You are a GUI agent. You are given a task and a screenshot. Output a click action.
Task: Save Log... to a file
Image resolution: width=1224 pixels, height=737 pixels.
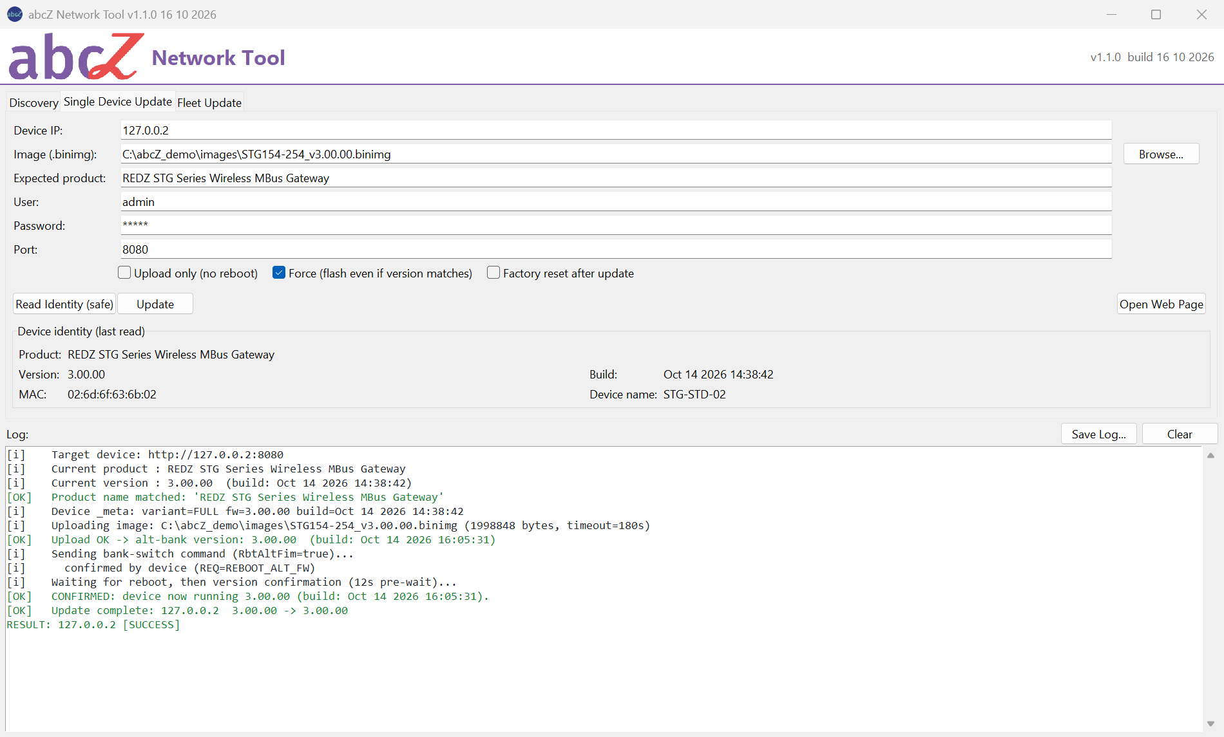[1099, 434]
